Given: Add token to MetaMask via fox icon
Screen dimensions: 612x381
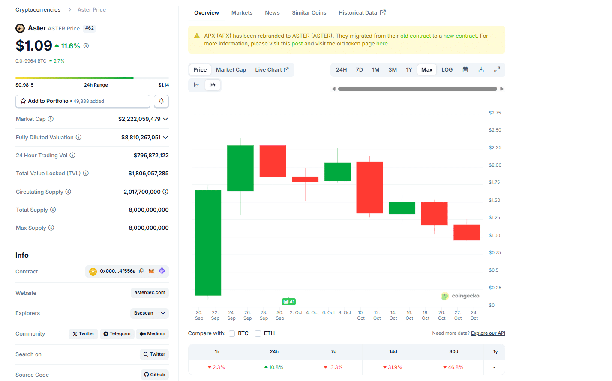Looking at the screenshot, I should (x=151, y=271).
